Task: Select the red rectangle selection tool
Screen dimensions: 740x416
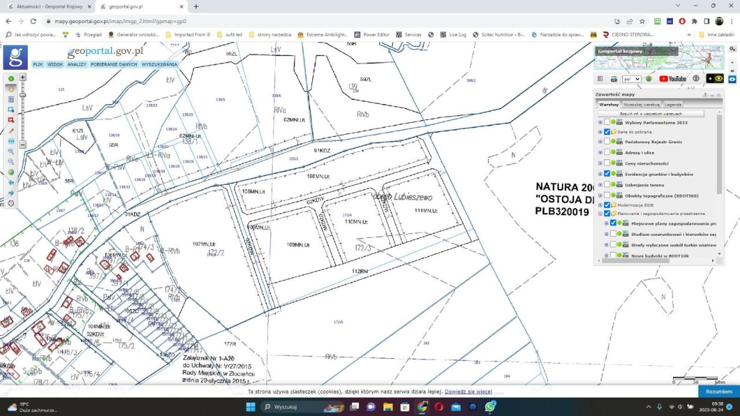Action: [11, 120]
